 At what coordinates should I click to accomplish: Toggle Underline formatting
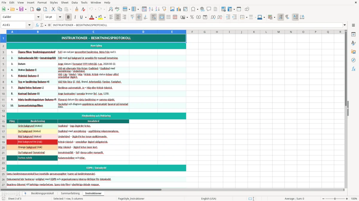(81, 17)
